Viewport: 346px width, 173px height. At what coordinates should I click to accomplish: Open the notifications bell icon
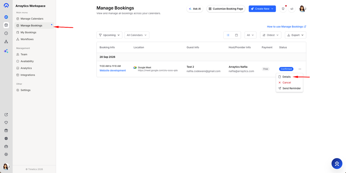click(283, 9)
